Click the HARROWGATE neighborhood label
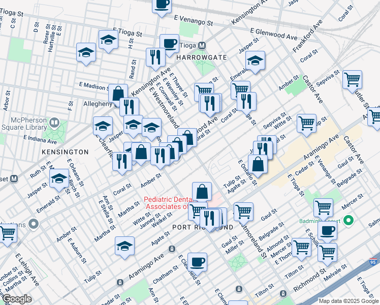380x305 pixels. (x=202, y=57)
